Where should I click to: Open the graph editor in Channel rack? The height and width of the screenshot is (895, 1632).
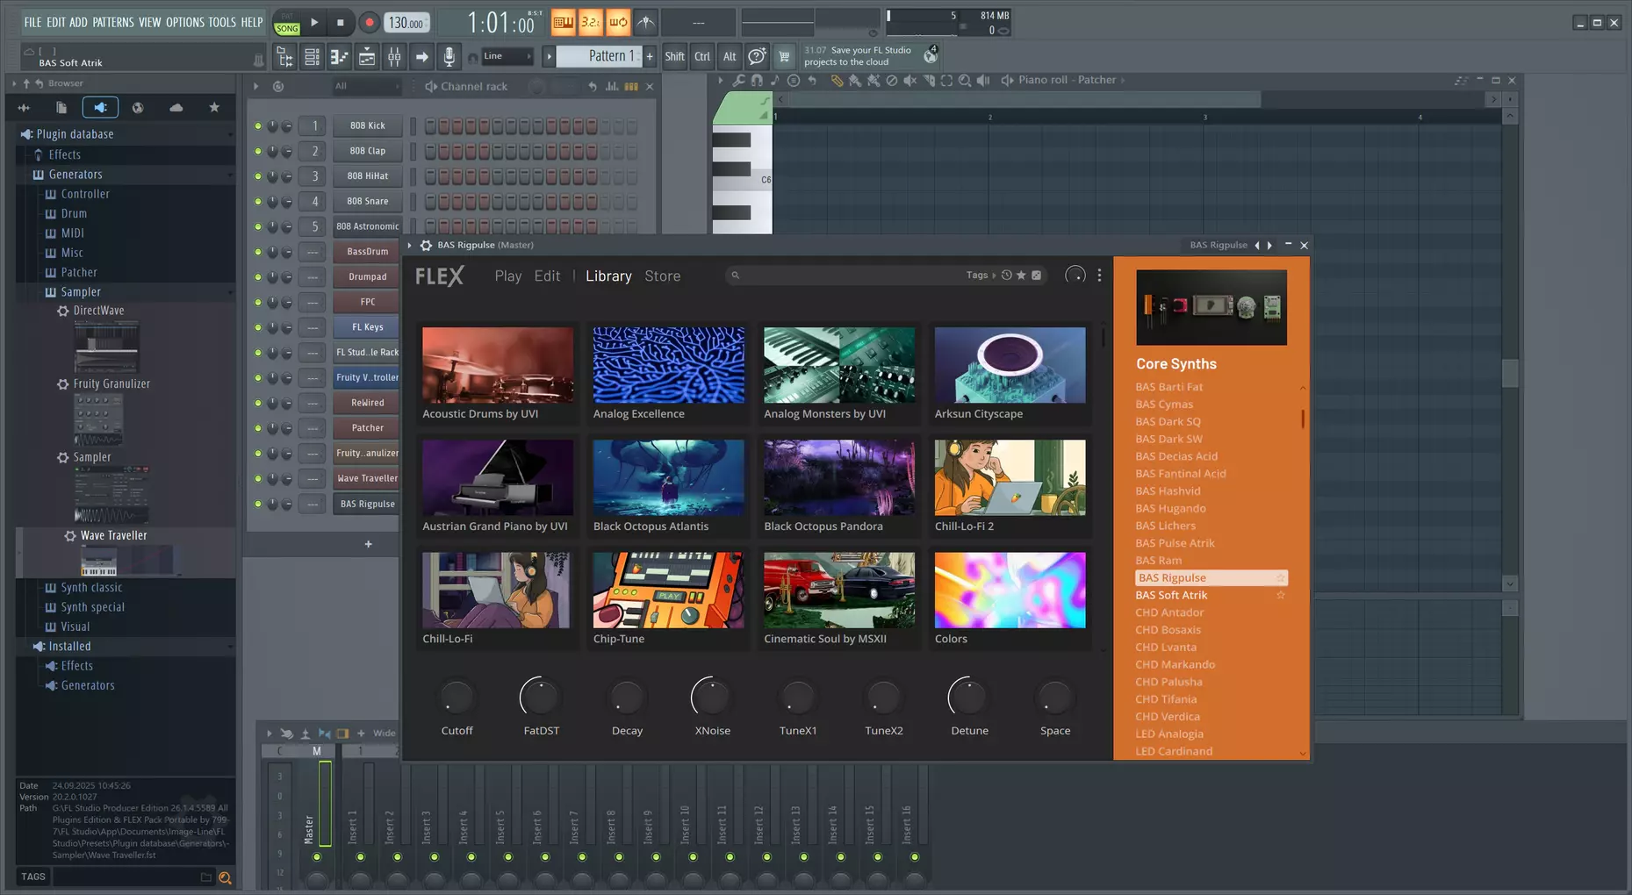(612, 86)
